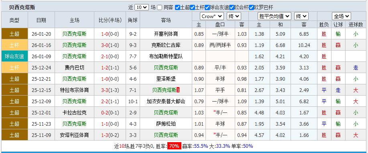
Task: Click the 客场 column header
Action: tap(166, 20)
